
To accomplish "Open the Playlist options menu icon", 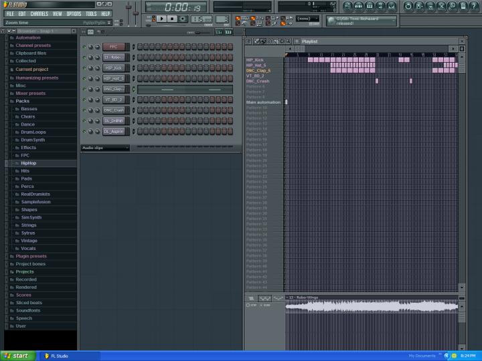I will (x=248, y=41).
